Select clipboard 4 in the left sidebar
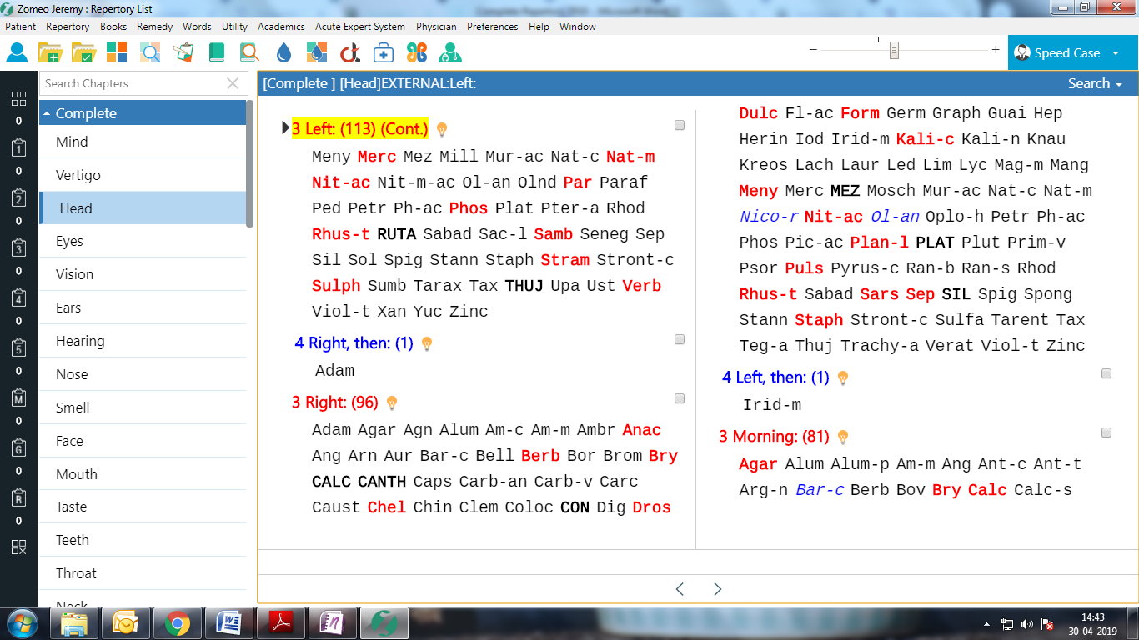Screen dimensions: 1139x640 18,298
